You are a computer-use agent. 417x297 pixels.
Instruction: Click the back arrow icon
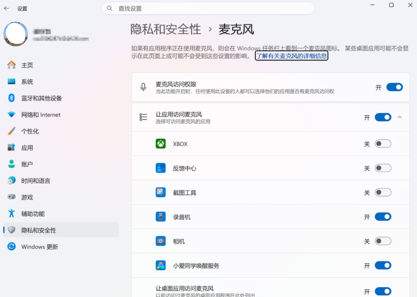[7, 8]
